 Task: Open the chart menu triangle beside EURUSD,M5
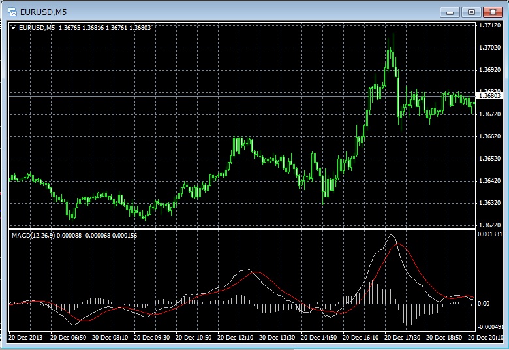pyautogui.click(x=13, y=27)
